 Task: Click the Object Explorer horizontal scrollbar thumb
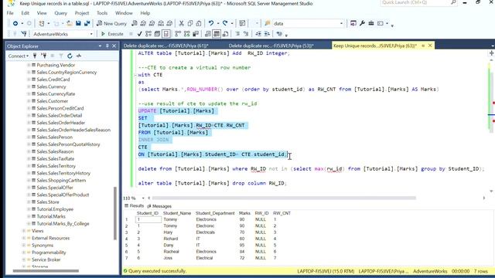46,271
